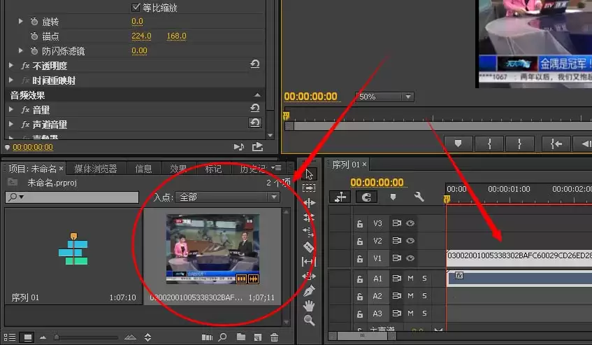592x345 pixels.
Task: Expand the 防闪烁滤镜 property
Action: coord(21,50)
